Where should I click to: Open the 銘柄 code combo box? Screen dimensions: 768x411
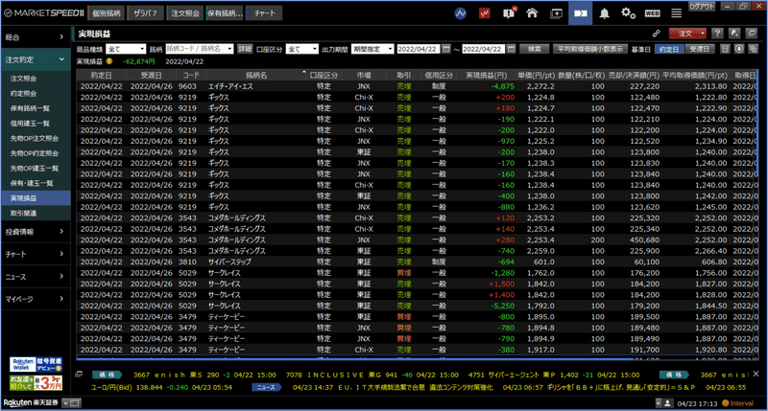(x=200, y=49)
